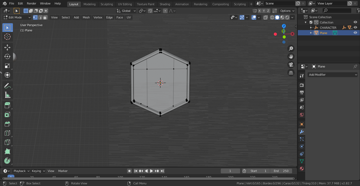Open the Mesh menu
Screen dimensions: 360x186
coord(86,17)
